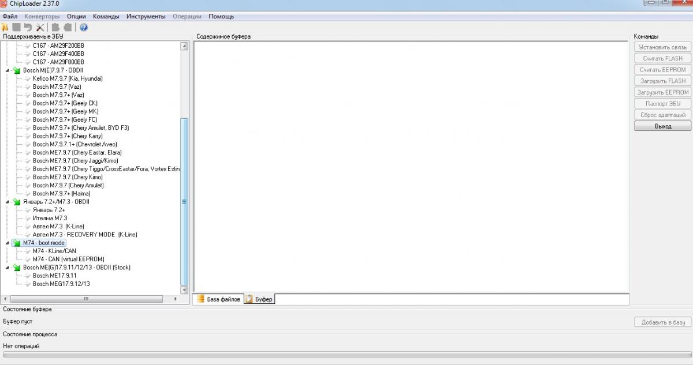Click the undo arrow toolbar icon
The height and width of the screenshot is (365, 693).
(28, 27)
